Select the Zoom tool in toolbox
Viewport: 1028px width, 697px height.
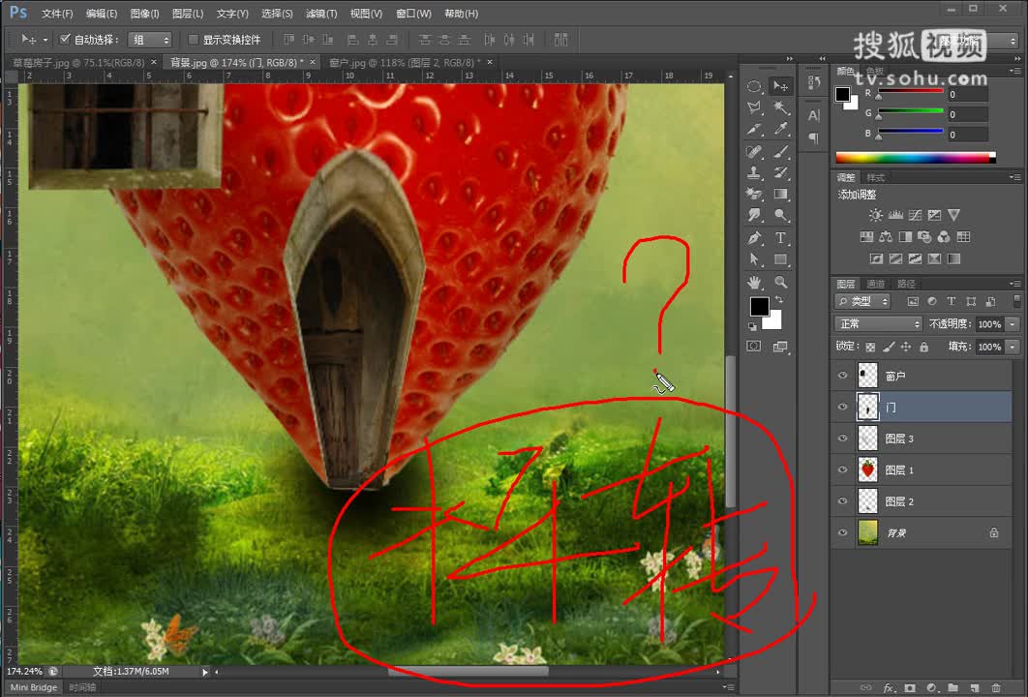[x=780, y=282]
